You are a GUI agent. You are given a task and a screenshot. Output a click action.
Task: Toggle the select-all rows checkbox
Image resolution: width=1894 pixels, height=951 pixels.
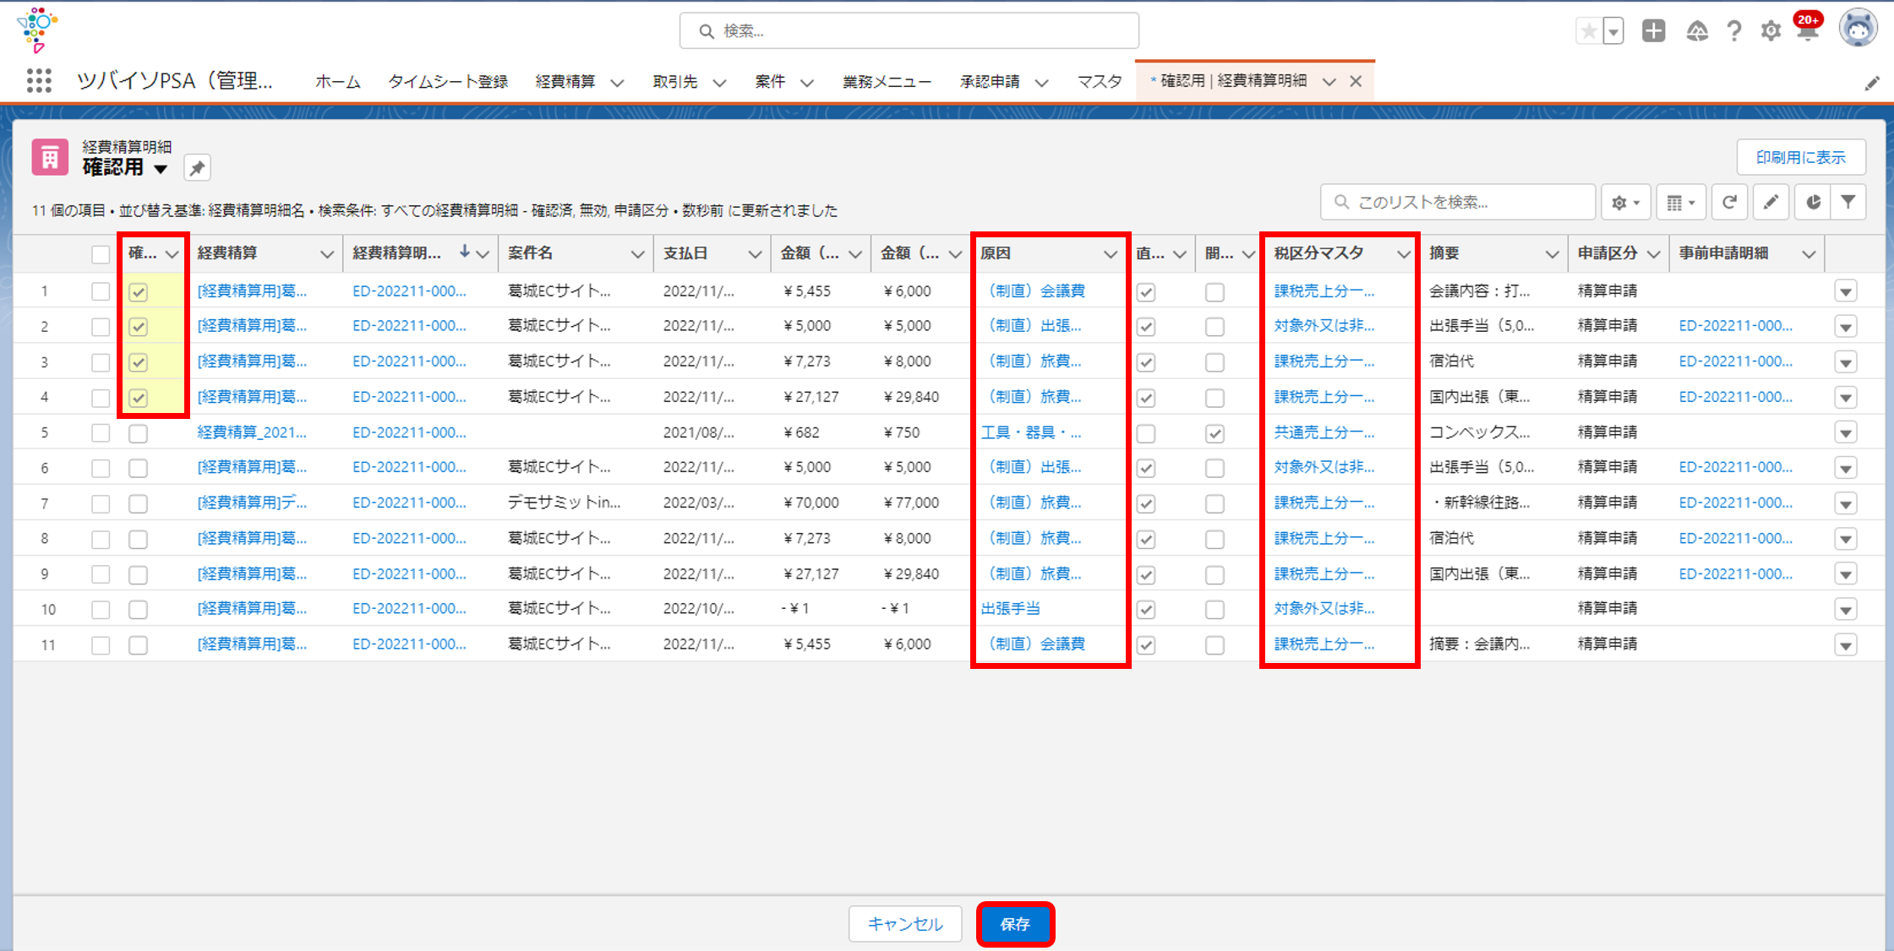point(101,254)
